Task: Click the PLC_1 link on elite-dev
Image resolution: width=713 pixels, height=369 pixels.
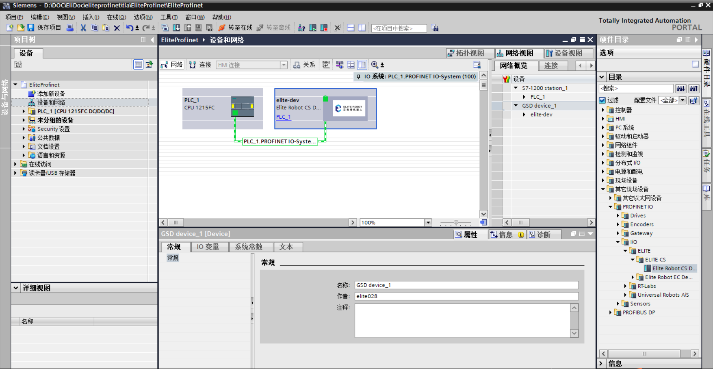Action: (283, 117)
